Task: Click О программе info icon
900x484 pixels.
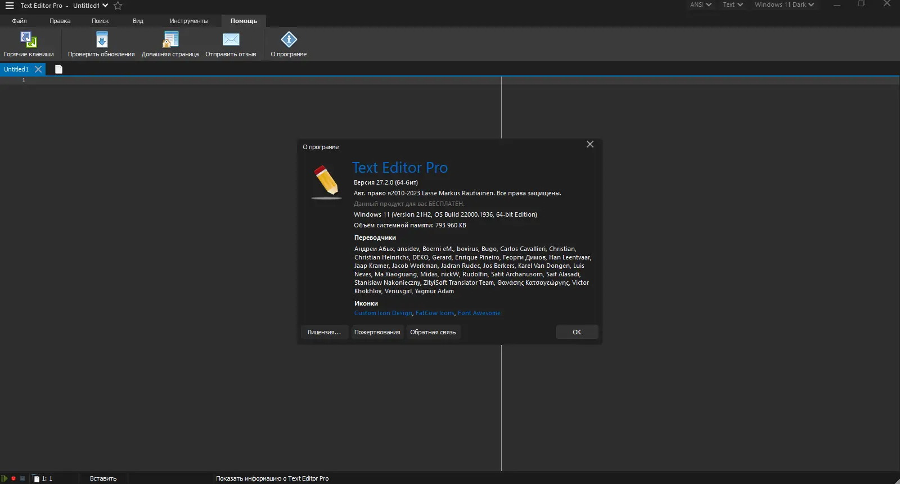Action: click(289, 39)
